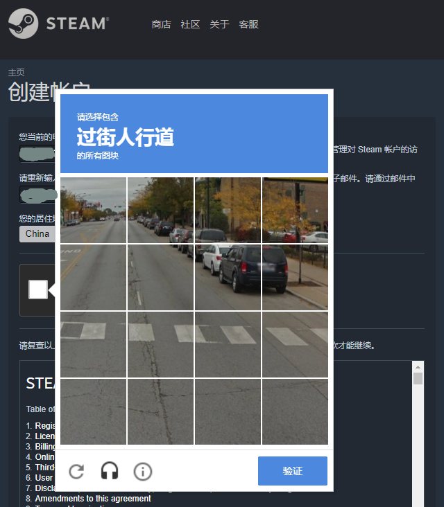
Task: Open the 关于 about menu
Action: pyautogui.click(x=219, y=24)
